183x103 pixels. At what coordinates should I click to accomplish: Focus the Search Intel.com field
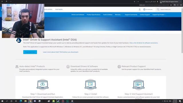tap(168, 9)
